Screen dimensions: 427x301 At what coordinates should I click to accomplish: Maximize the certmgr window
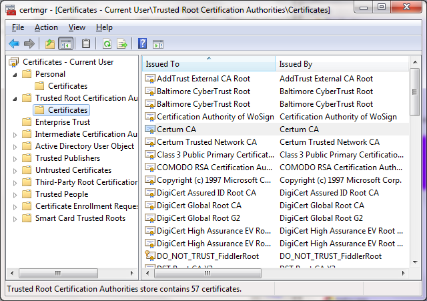(x=382, y=7)
